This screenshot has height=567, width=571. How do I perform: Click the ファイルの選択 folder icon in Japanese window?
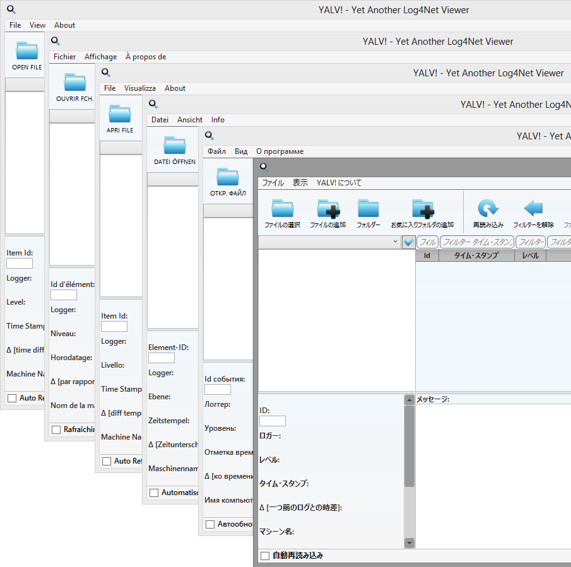283,208
